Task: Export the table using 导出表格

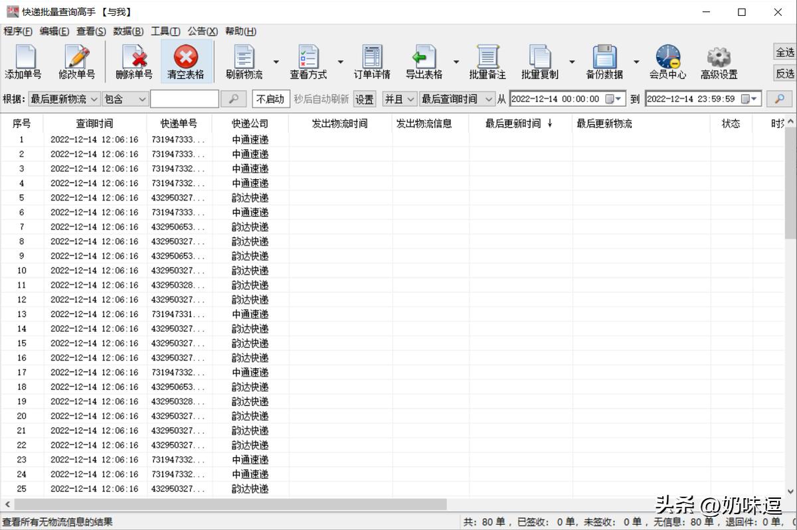Action: pyautogui.click(x=423, y=60)
